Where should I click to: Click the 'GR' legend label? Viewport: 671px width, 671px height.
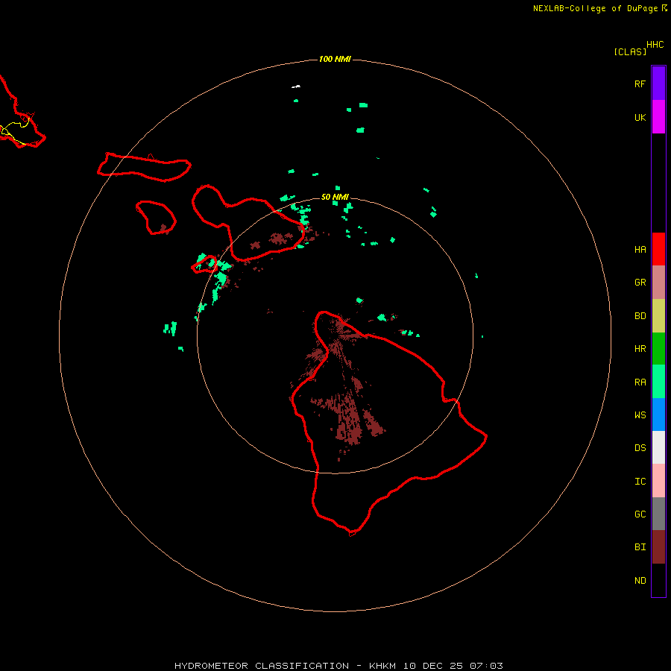640,283
